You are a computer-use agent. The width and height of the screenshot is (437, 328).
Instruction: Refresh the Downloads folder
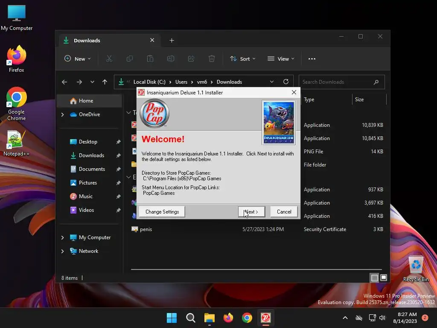[286, 82]
